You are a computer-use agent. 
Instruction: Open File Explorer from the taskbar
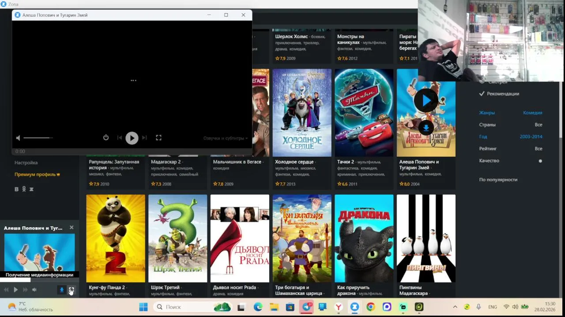click(x=274, y=307)
